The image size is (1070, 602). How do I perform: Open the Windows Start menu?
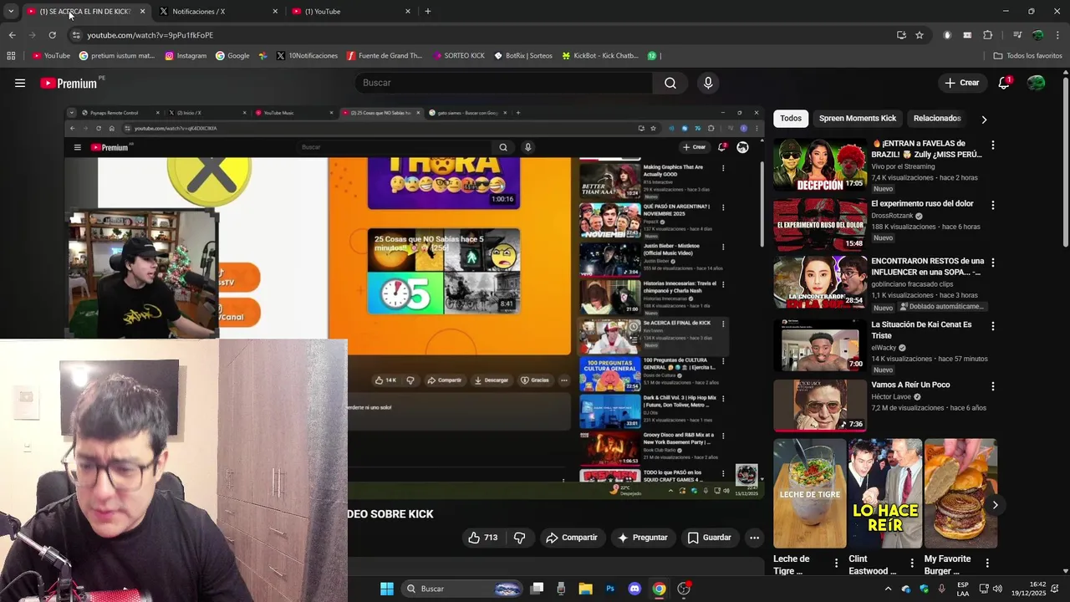(387, 589)
